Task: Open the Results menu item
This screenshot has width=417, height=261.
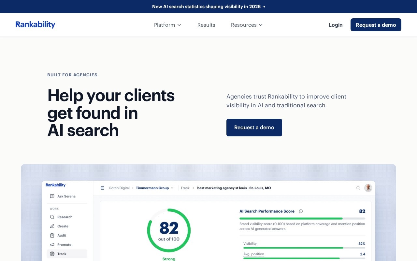Action: tap(206, 25)
